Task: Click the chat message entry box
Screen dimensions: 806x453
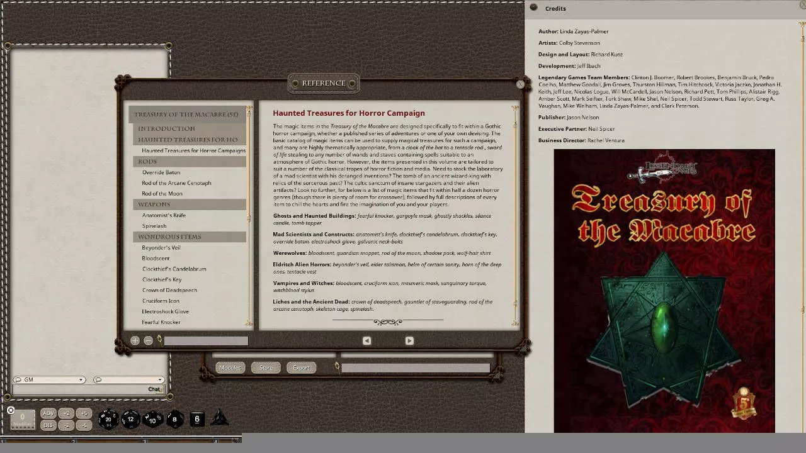Action: point(79,389)
